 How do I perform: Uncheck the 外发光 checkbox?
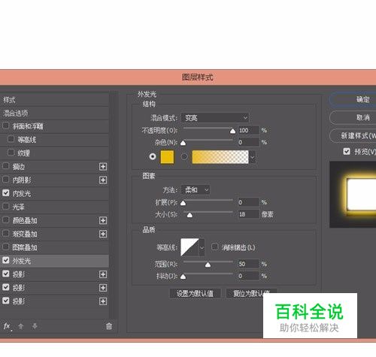coord(5,260)
